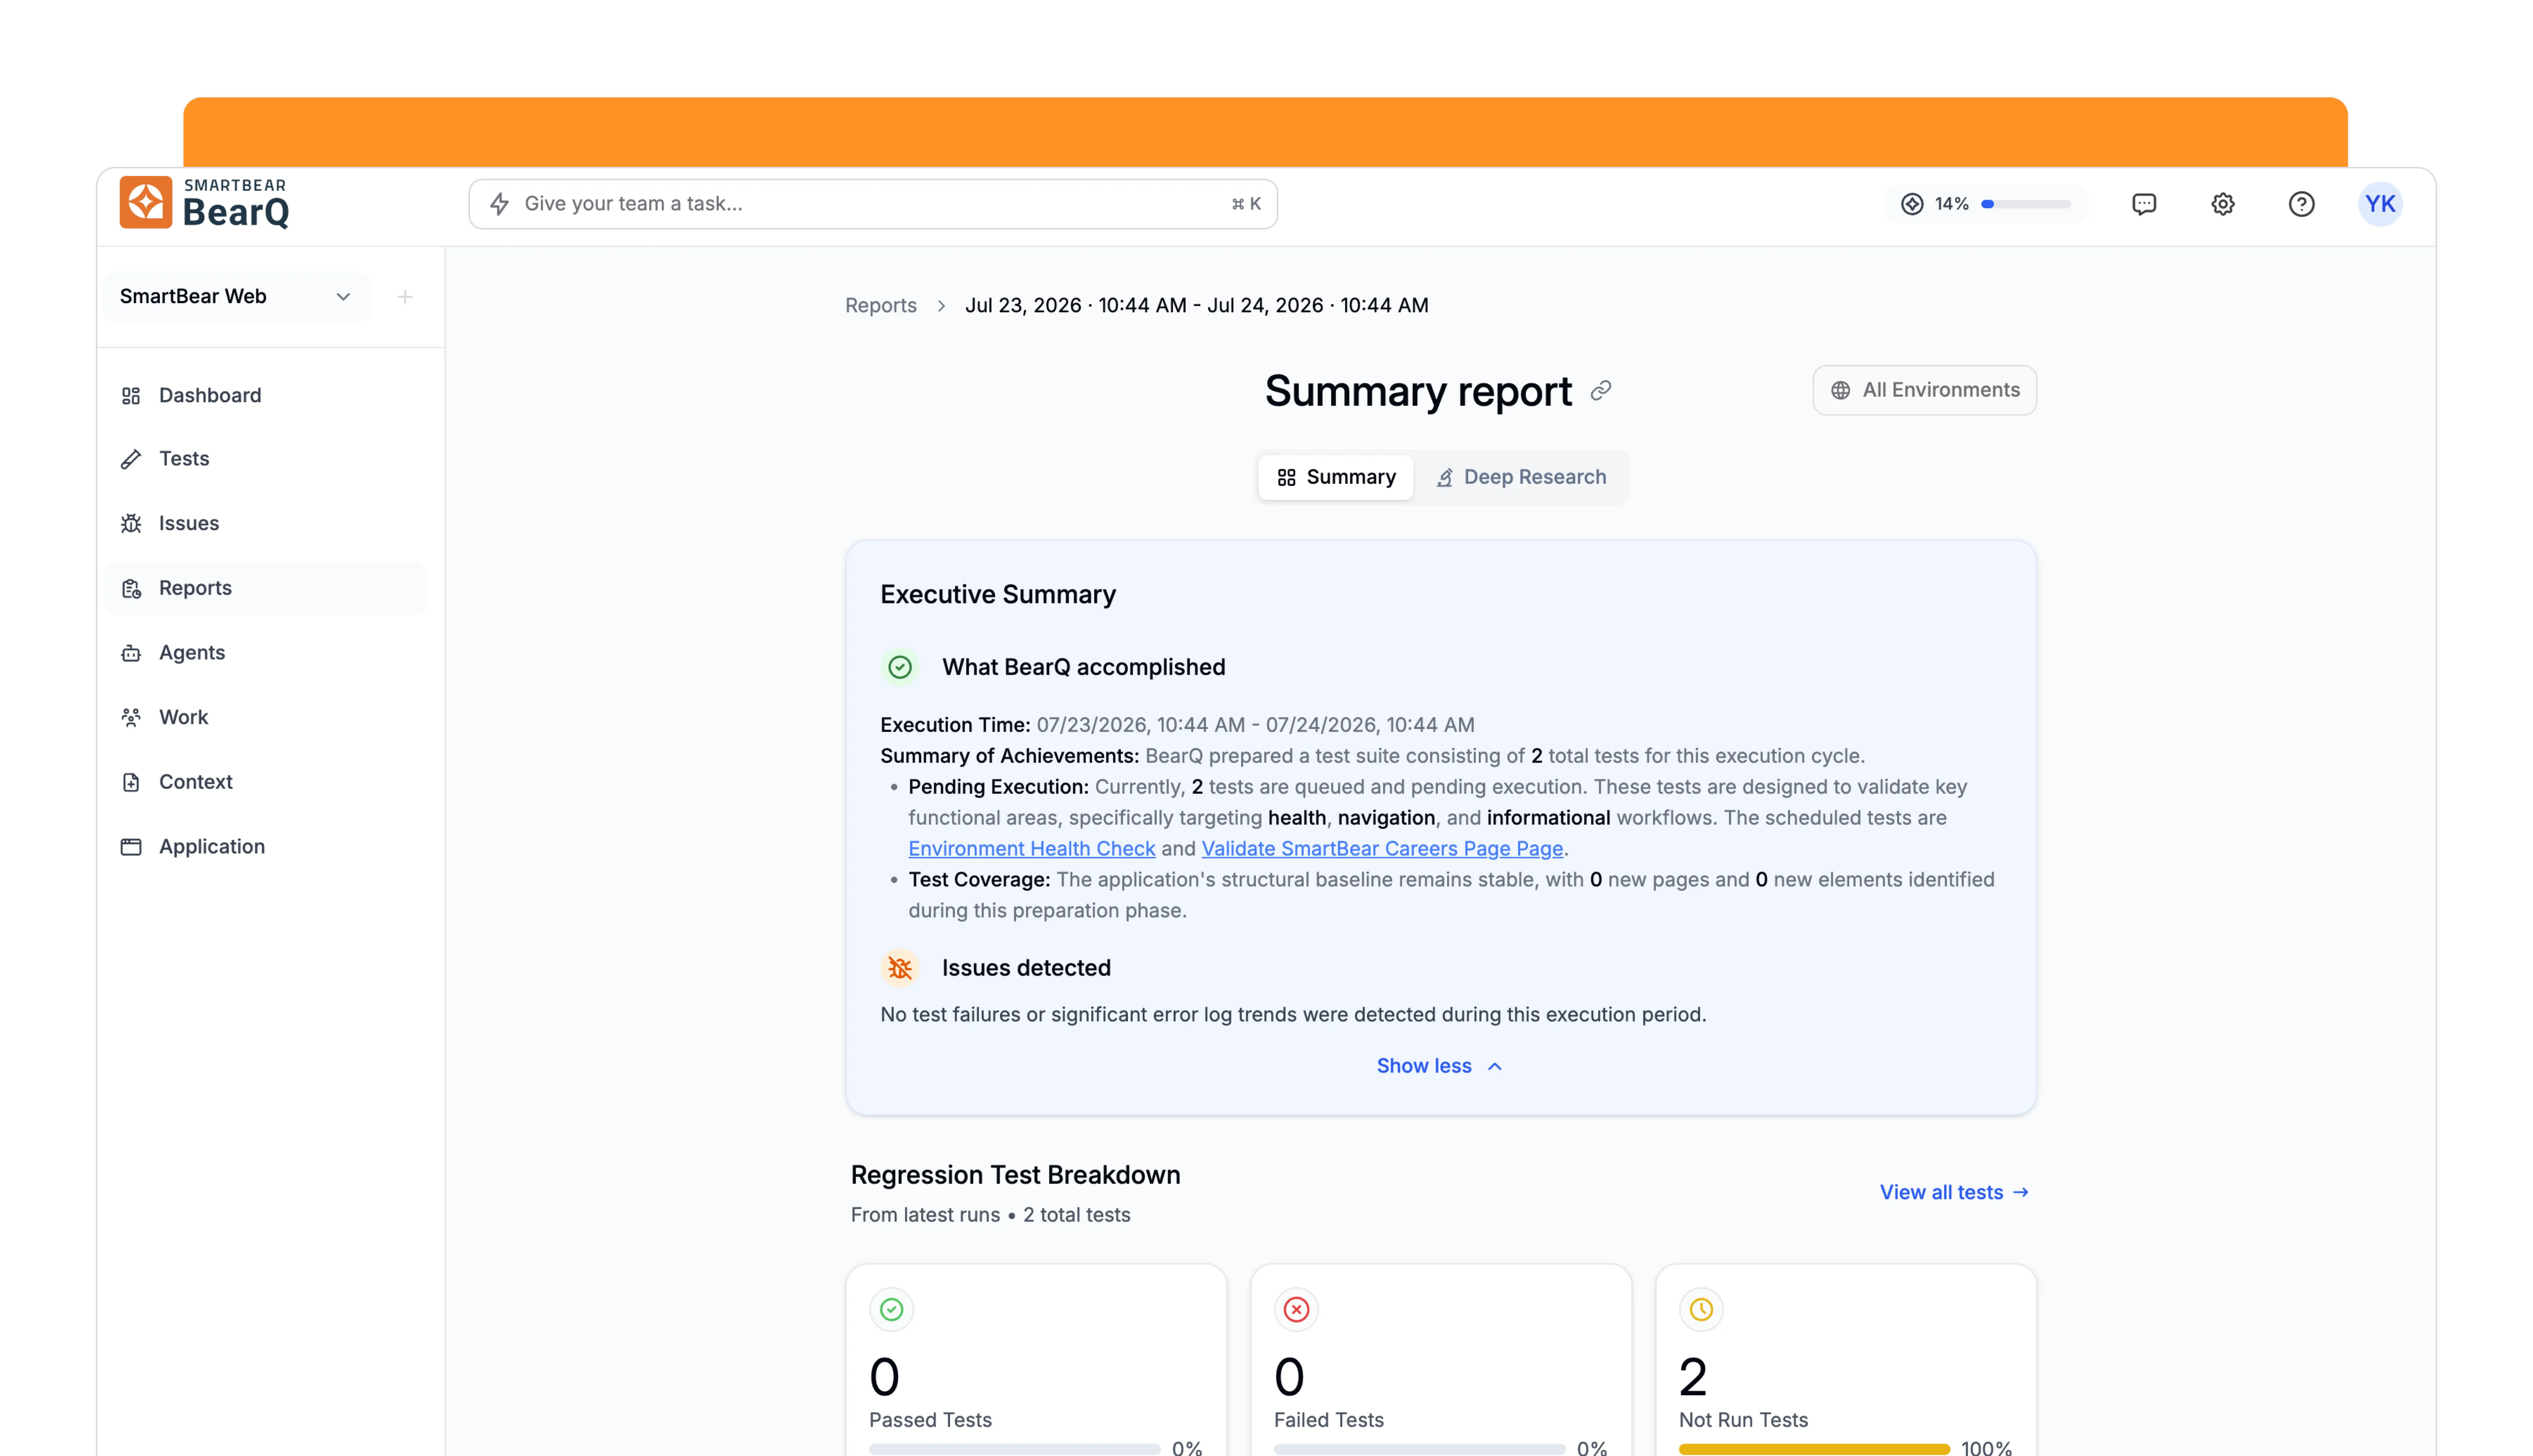Click the green check accomplished icon
The image size is (2533, 1456).
900,667
